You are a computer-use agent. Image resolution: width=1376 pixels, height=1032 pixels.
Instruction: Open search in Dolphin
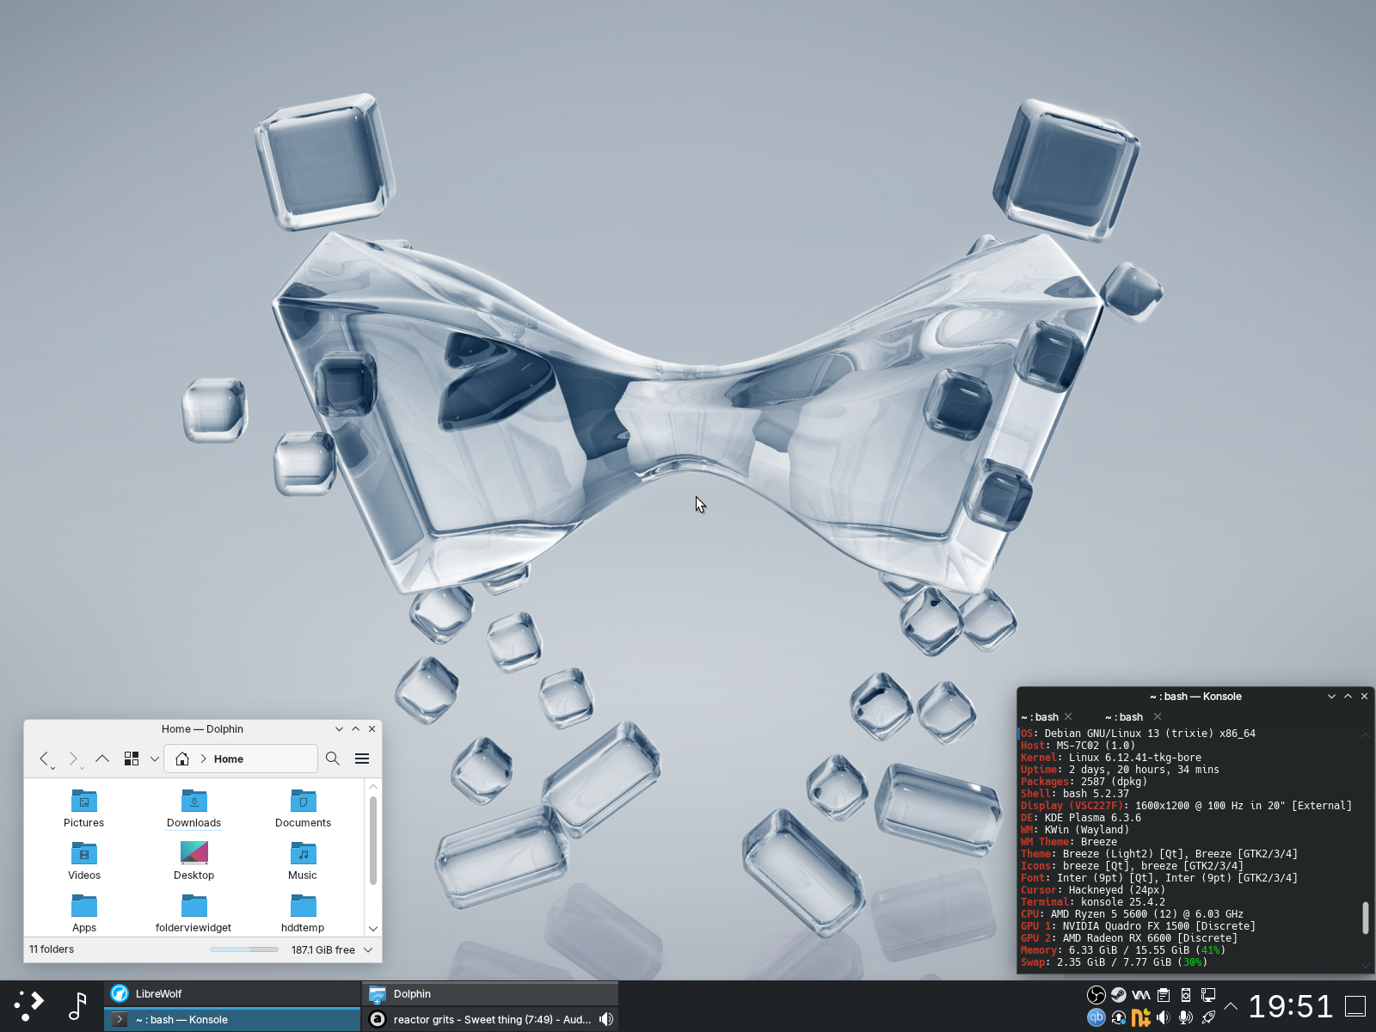pos(333,759)
